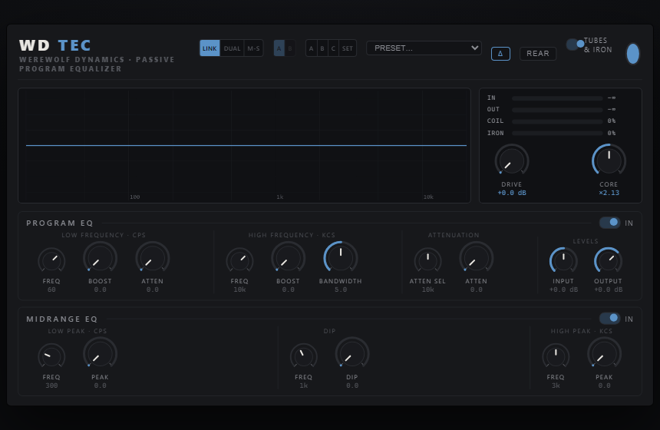Click the INPUT value +0.0 dB
Image resolution: width=660 pixels, height=430 pixels.
click(x=563, y=289)
